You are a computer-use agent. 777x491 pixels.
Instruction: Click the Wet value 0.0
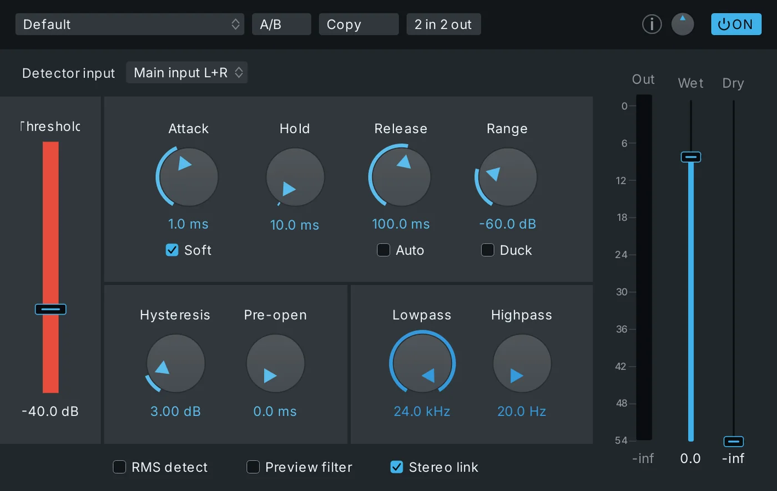[x=690, y=459]
